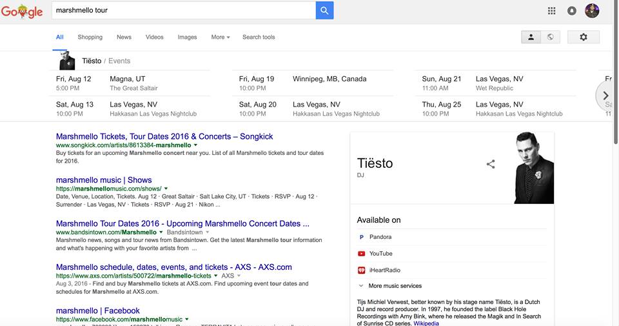This screenshot has height=326, width=619.
Task: Open the large Tiësto portrait photo
Action: pyautogui.click(x=534, y=168)
